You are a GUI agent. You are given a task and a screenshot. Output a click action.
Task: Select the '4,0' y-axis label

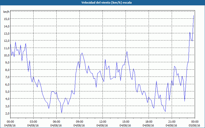click(x=7, y=99)
